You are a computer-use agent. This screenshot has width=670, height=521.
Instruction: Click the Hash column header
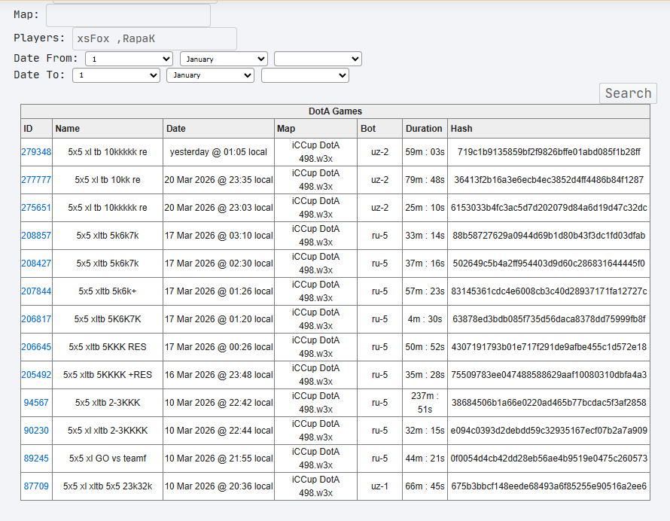click(x=549, y=129)
